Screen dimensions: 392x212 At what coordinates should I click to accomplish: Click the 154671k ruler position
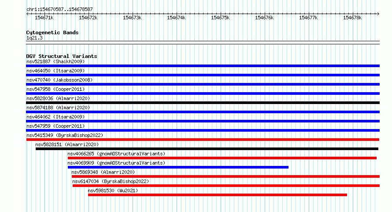tap(44, 18)
